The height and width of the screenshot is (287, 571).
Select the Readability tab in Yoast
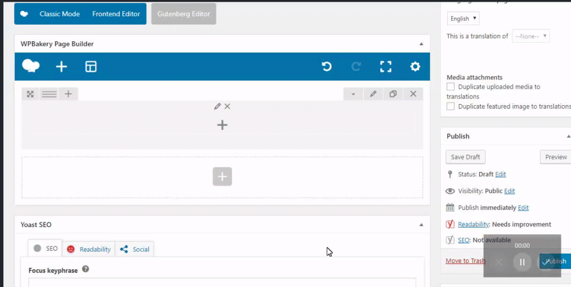89,249
